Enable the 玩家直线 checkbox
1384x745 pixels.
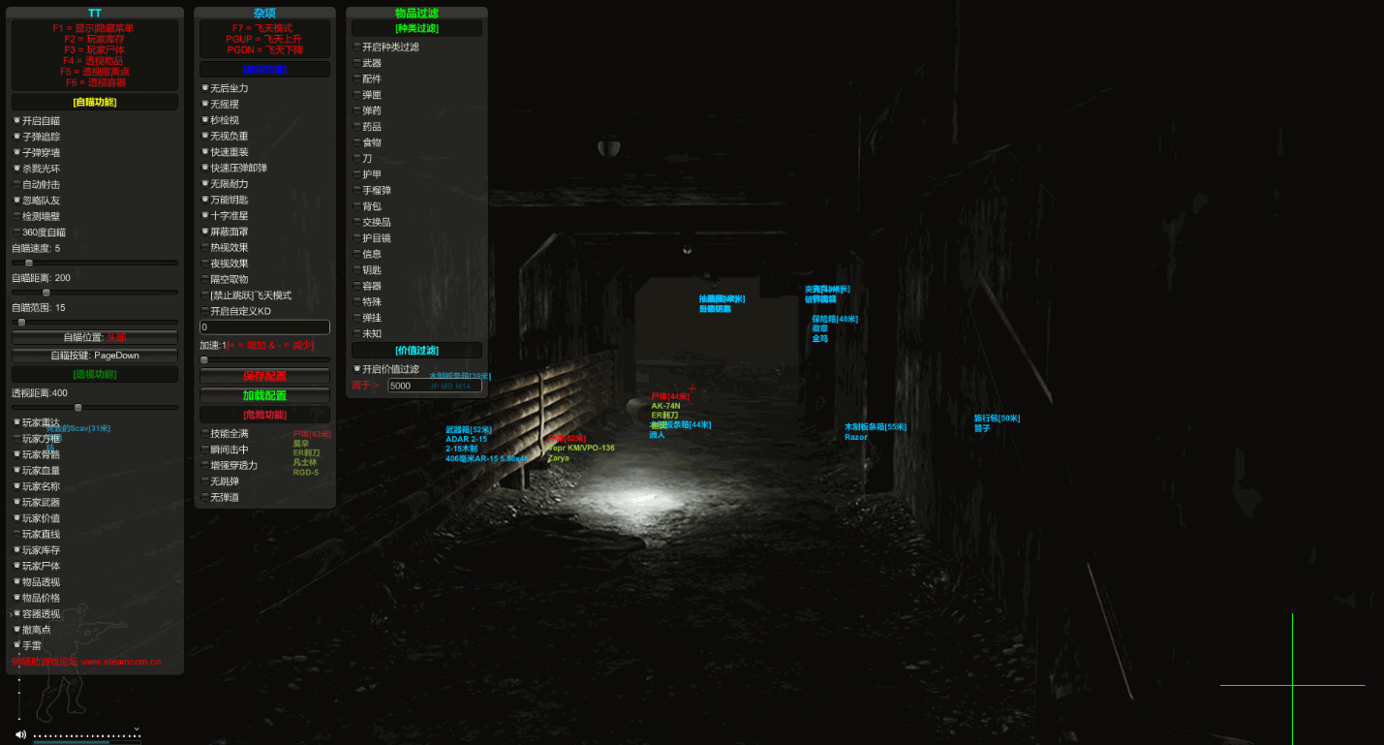(16, 534)
